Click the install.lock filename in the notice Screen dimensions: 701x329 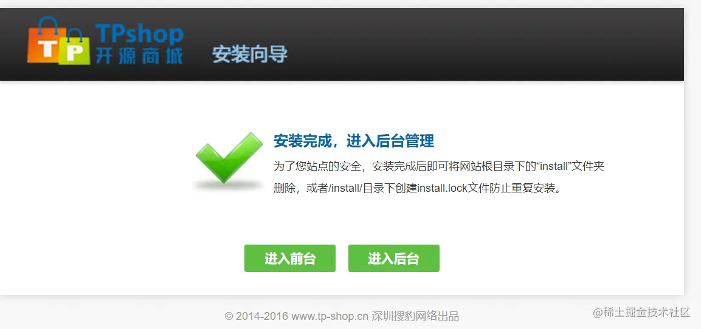(x=443, y=188)
